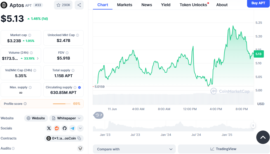Open the Website link button
Viewport: 270px width, 154px height.
[36, 118]
